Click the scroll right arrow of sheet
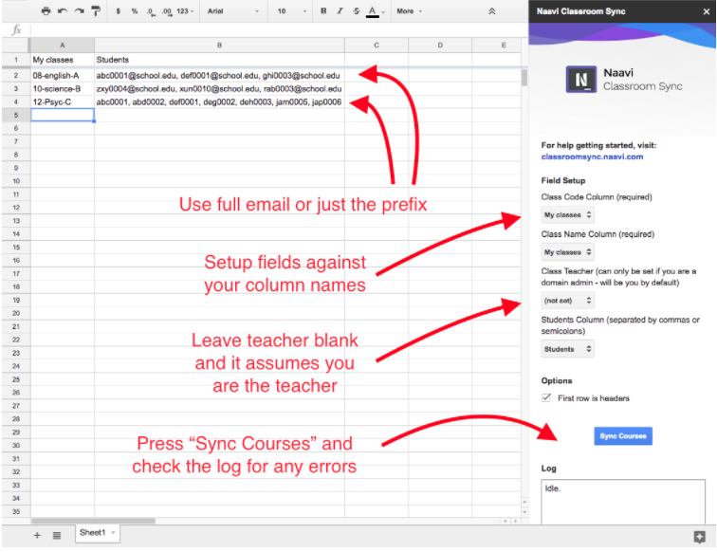The width and height of the screenshot is (717, 552). click(x=515, y=521)
